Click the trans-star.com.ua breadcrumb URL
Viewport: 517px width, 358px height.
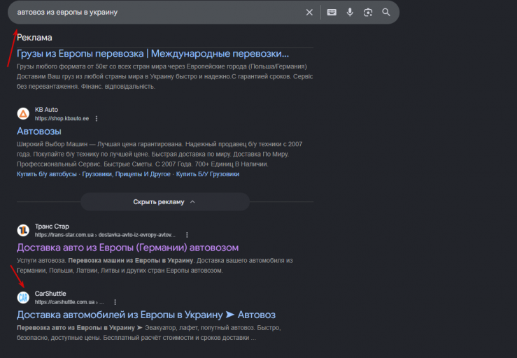105,235
